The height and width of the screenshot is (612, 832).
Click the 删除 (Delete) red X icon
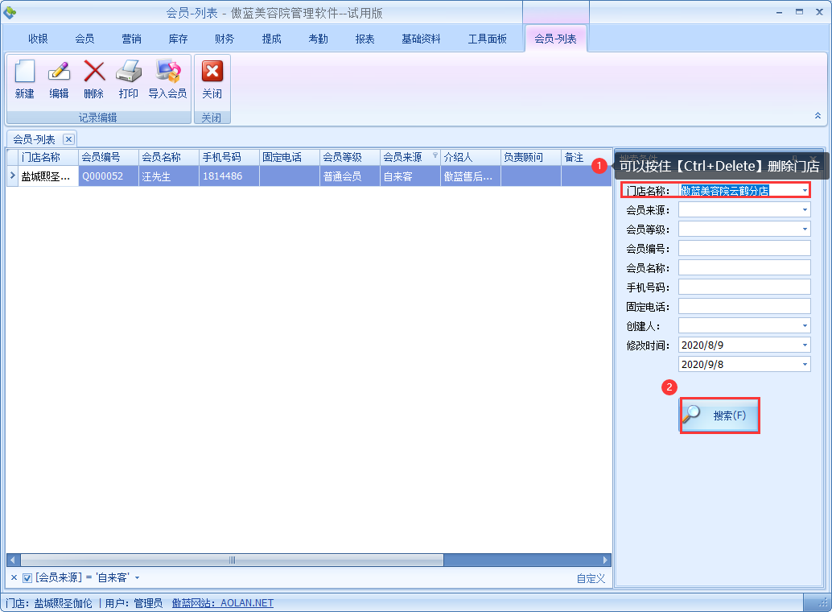94,72
